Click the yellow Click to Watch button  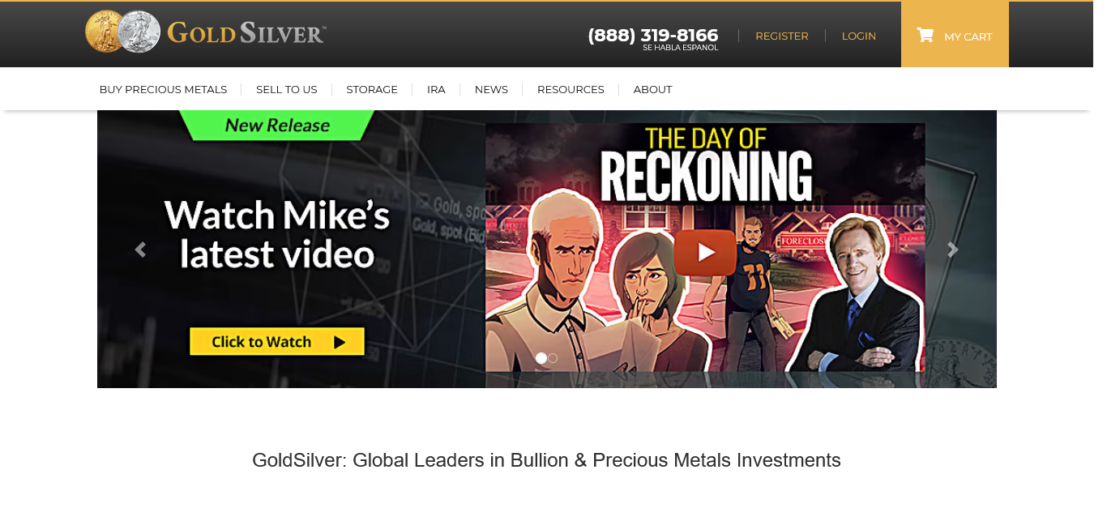(x=277, y=341)
